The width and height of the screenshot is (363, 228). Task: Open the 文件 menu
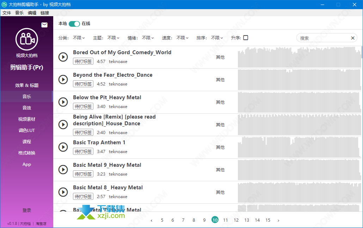[7, 13]
